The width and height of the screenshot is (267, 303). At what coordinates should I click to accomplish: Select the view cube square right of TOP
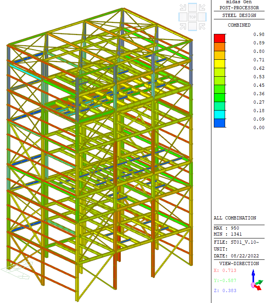(x=202, y=17)
